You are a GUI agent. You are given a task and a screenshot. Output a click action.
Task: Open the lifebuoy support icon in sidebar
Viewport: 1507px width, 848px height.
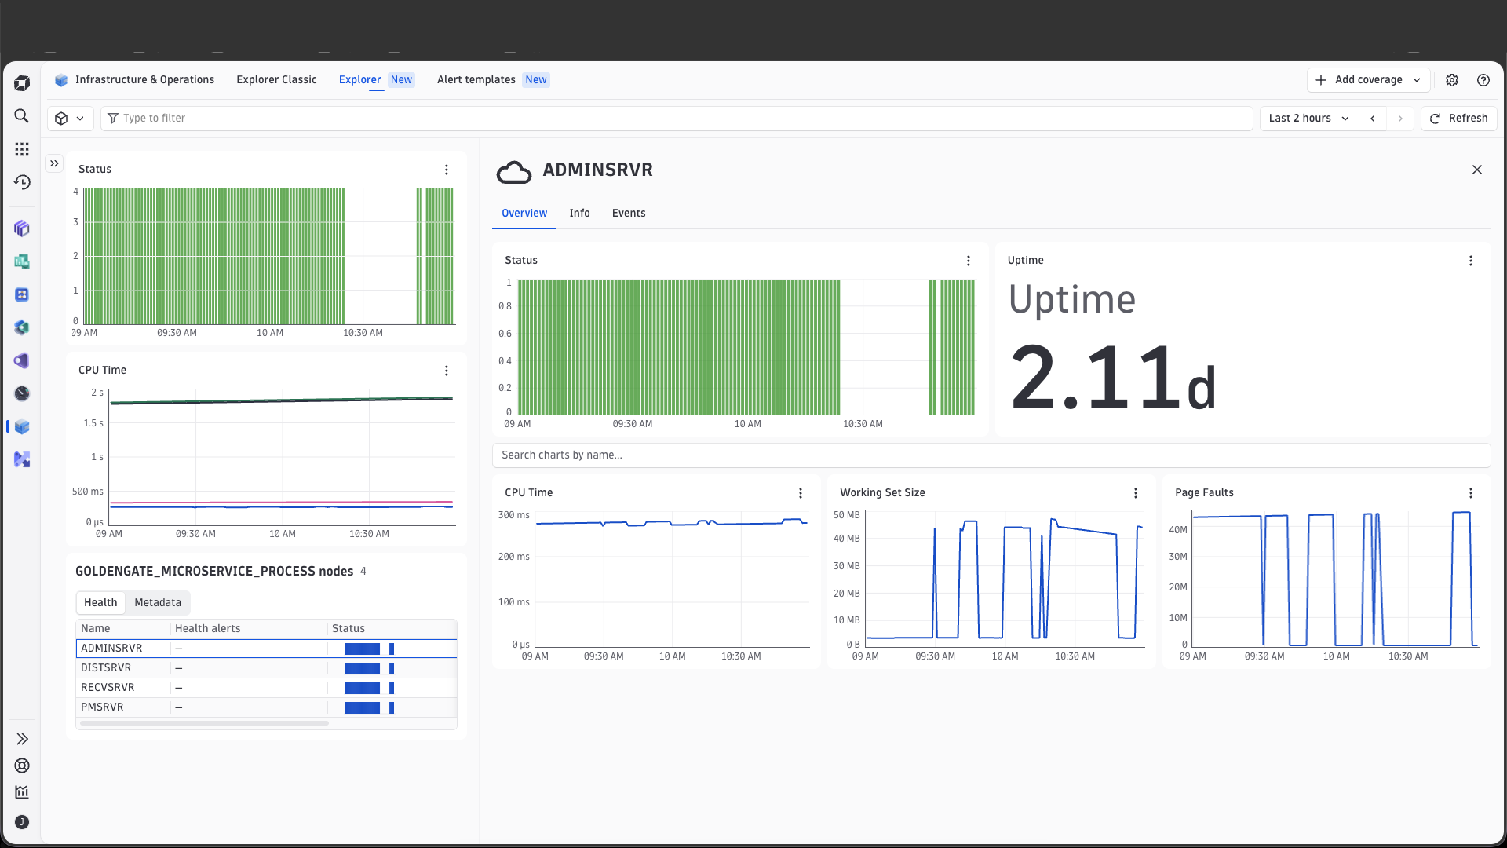point(22,766)
